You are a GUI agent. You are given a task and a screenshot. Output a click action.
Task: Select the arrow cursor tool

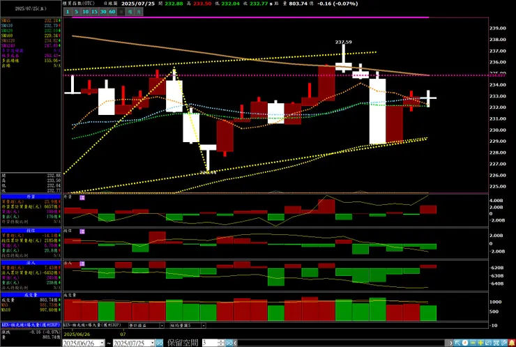(x=457, y=343)
